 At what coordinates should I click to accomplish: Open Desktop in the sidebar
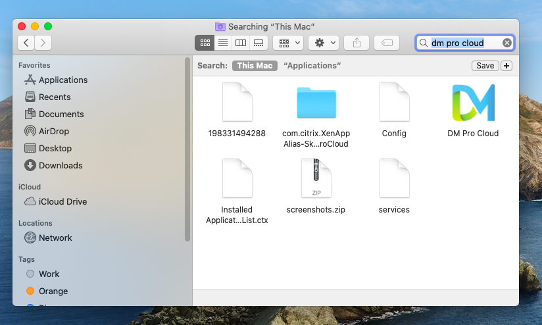[48, 148]
